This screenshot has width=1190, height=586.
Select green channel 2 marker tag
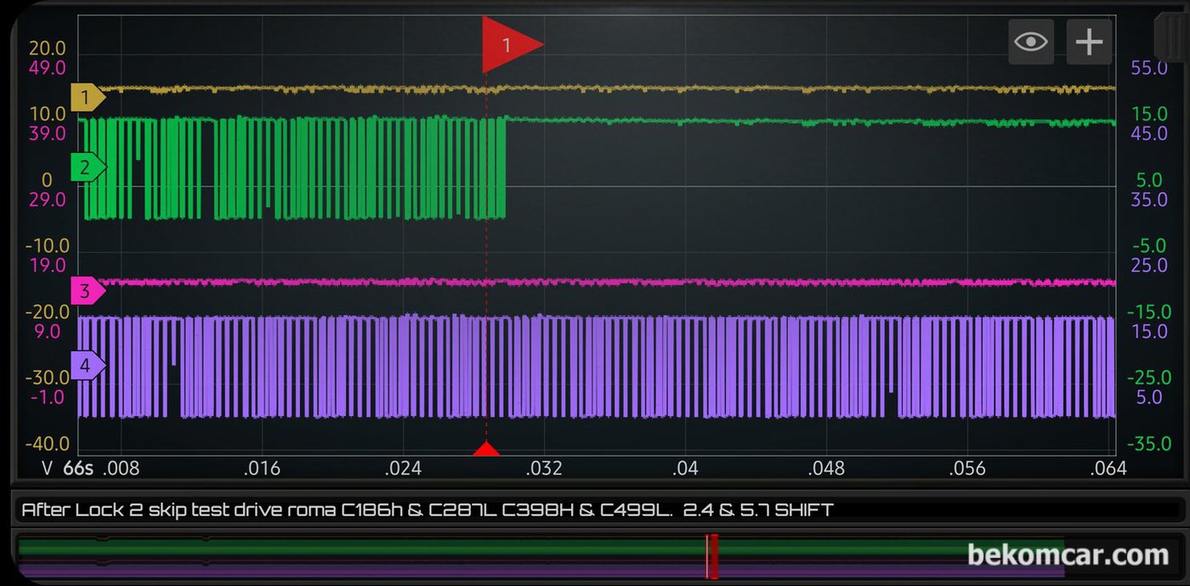point(88,168)
